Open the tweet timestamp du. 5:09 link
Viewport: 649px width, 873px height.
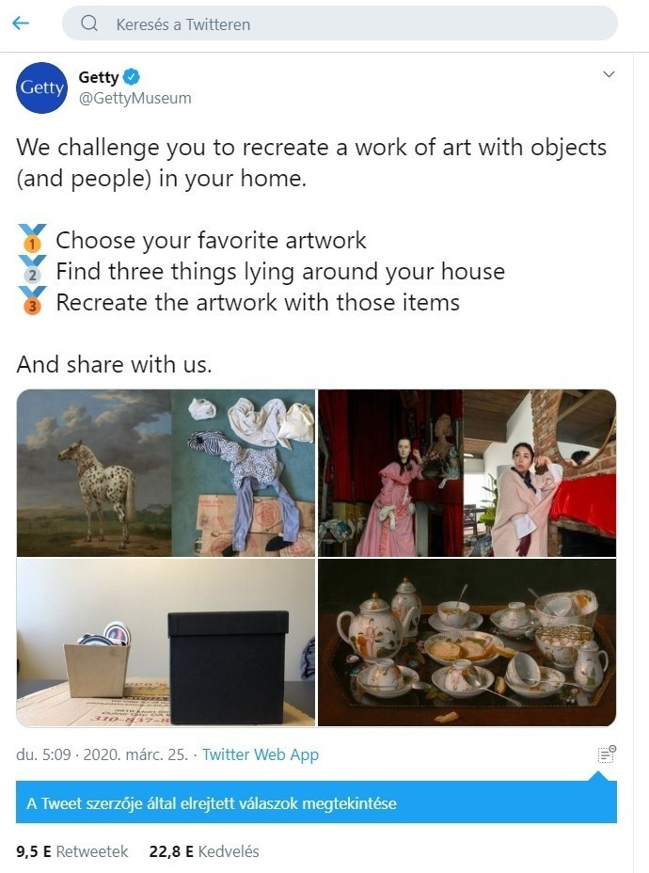click(x=102, y=754)
